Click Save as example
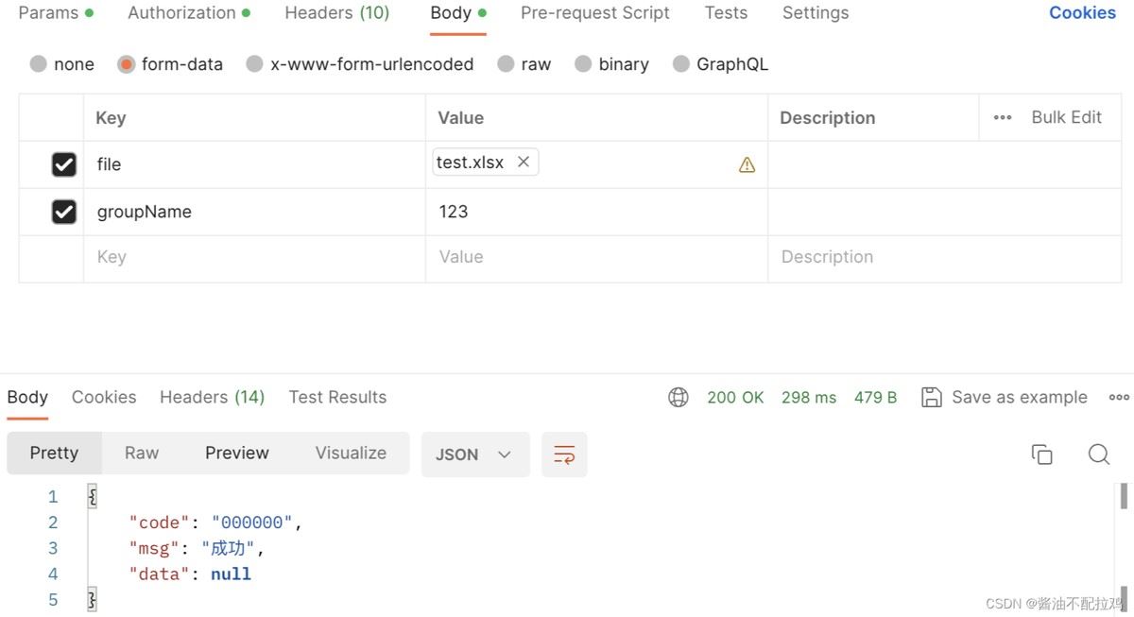 pyautogui.click(x=1004, y=398)
